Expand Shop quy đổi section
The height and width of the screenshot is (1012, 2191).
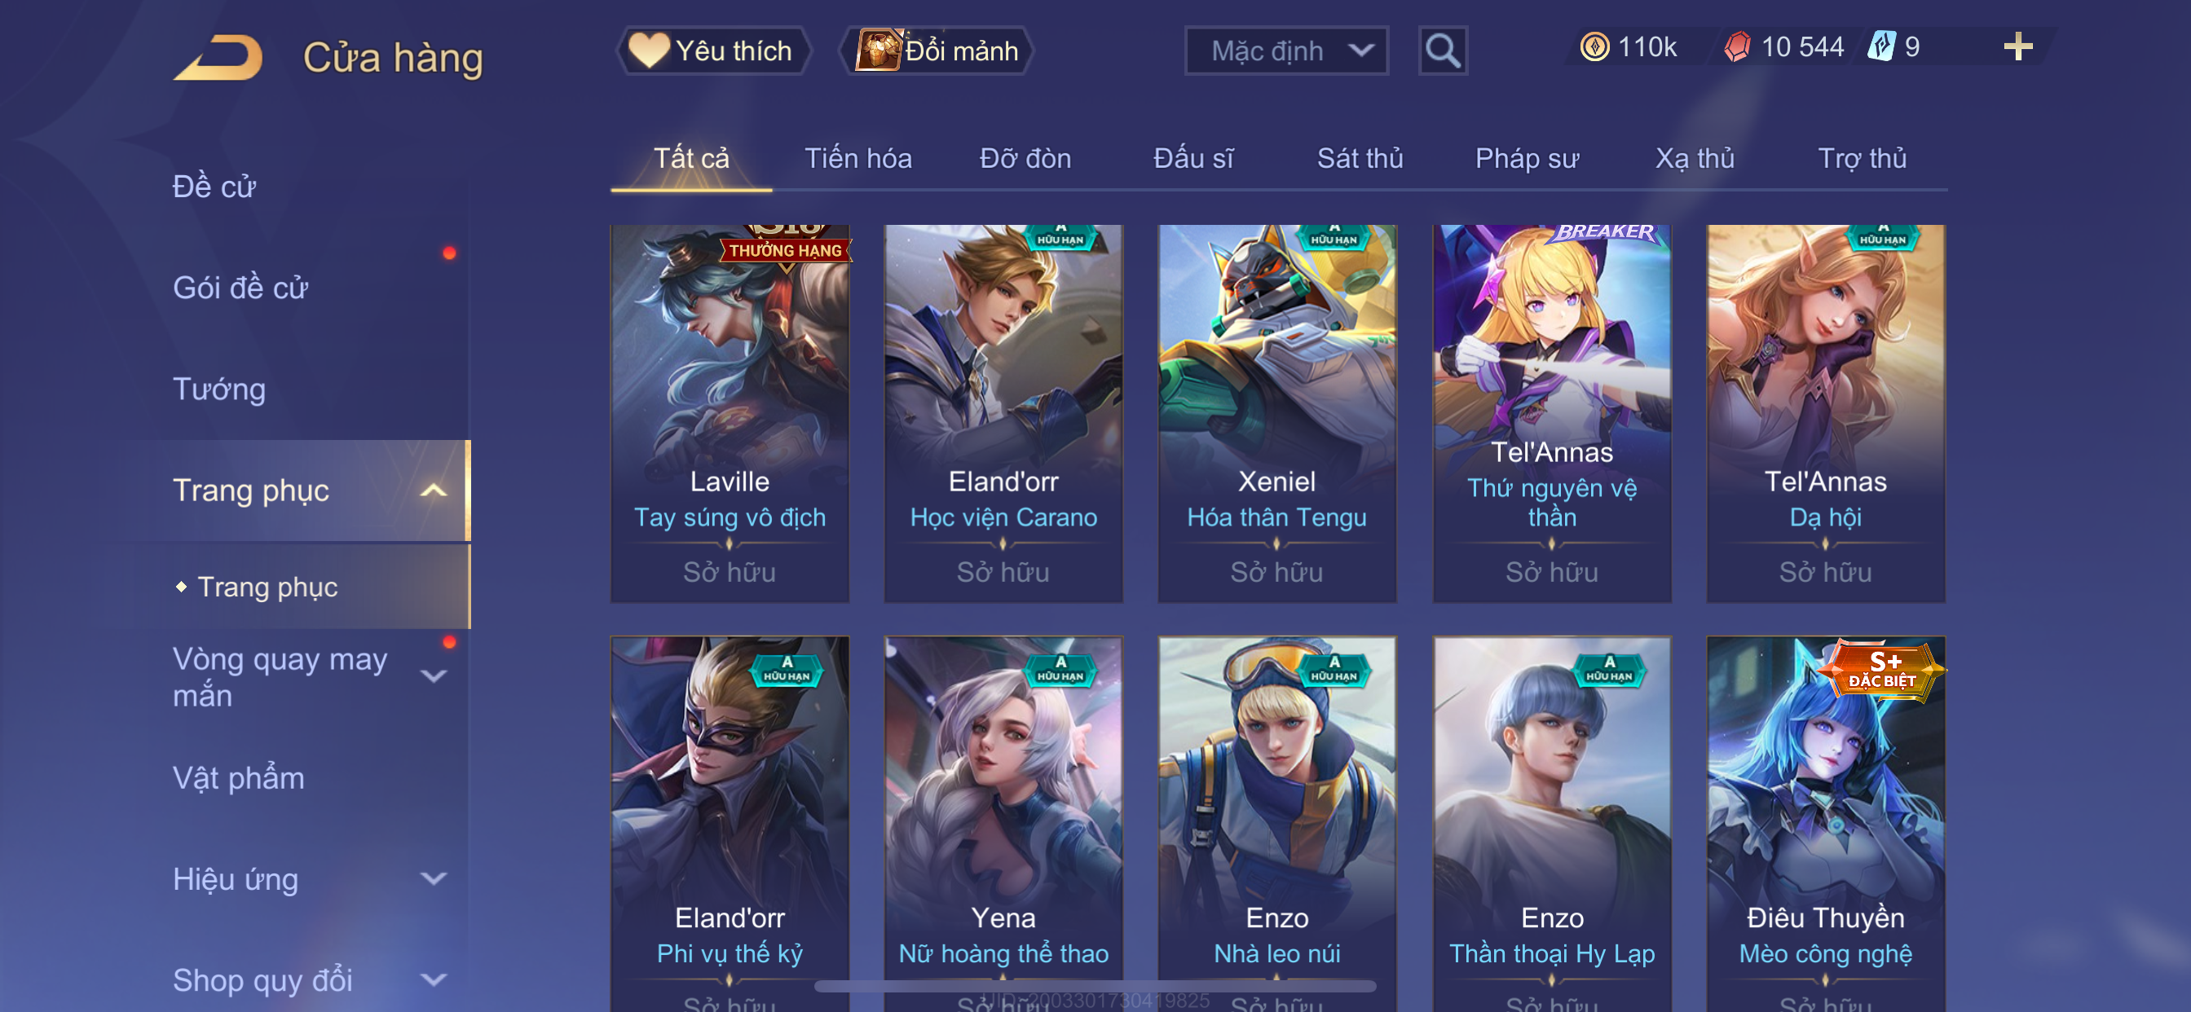433,979
